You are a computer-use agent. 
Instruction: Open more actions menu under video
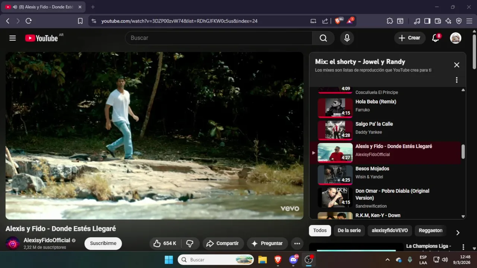click(x=297, y=243)
